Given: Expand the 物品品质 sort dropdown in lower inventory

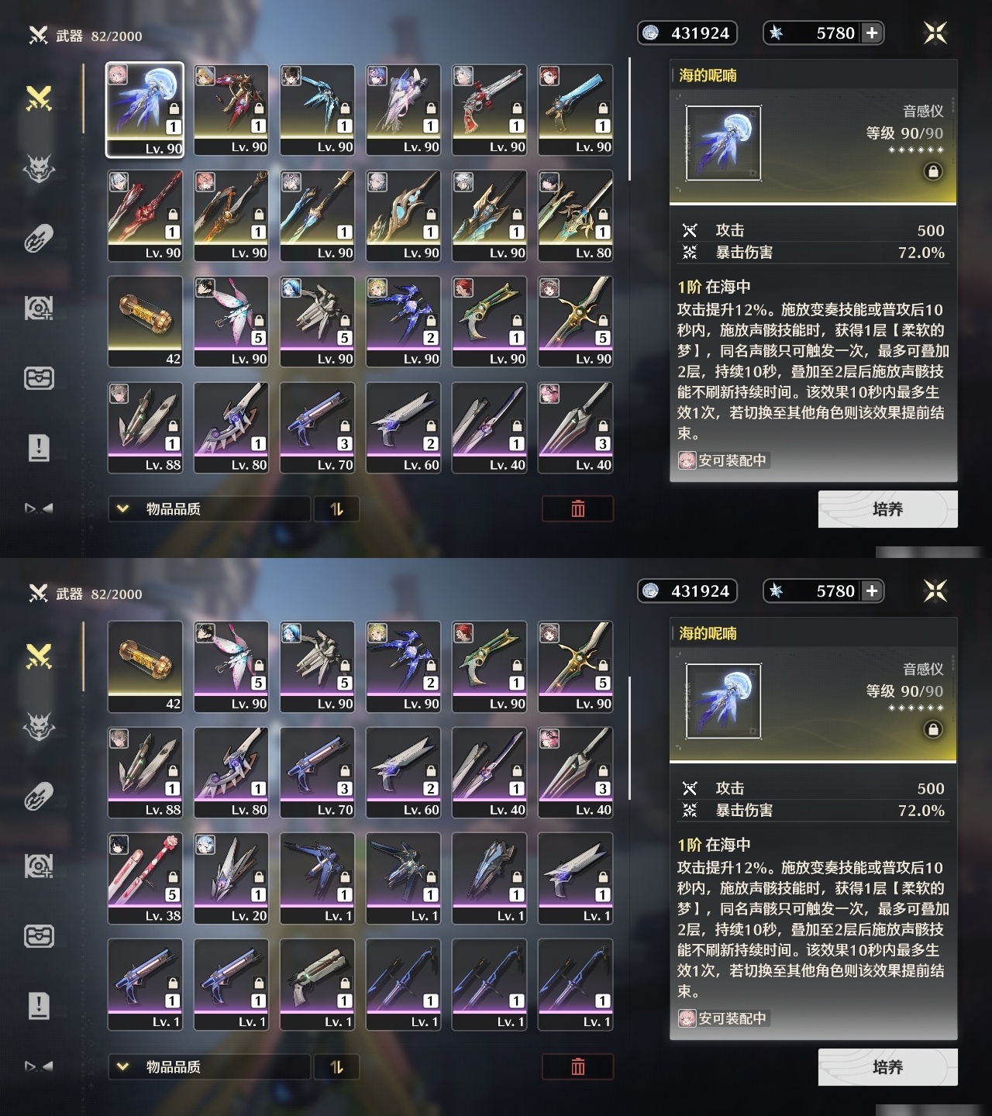Looking at the screenshot, I should click(x=209, y=1067).
